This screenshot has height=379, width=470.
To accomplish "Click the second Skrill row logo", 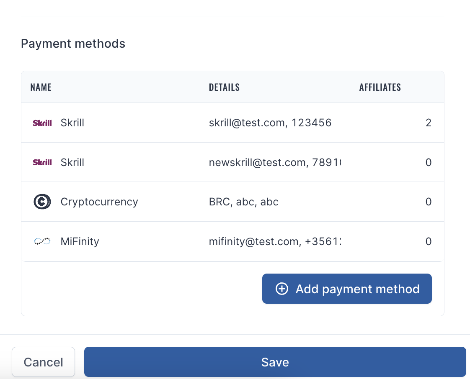I will tap(42, 162).
